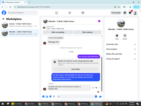Open the emoji picker in message box
The height and width of the screenshot is (106, 141).
tap(96, 96)
